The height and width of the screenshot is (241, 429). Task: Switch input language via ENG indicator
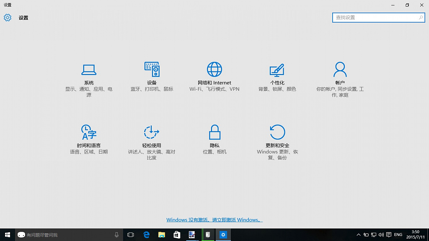tap(398, 235)
